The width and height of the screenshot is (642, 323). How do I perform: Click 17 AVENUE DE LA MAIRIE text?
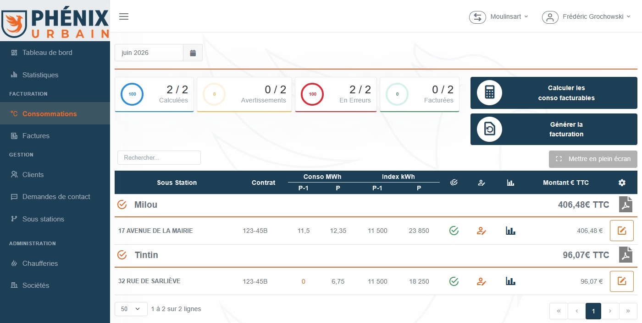pyautogui.click(x=155, y=231)
